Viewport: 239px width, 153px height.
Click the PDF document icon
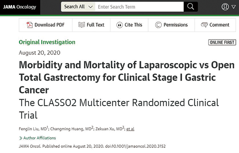(29, 25)
